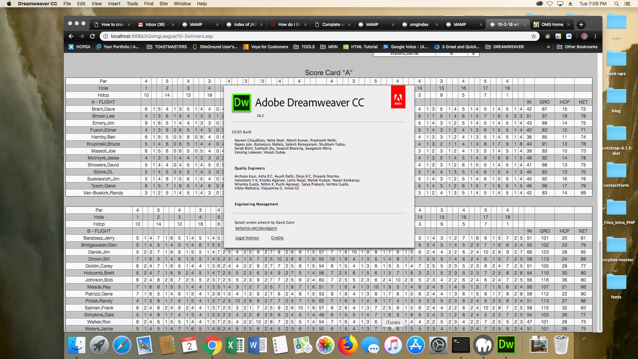Open Excel from the Dock

[235, 345]
